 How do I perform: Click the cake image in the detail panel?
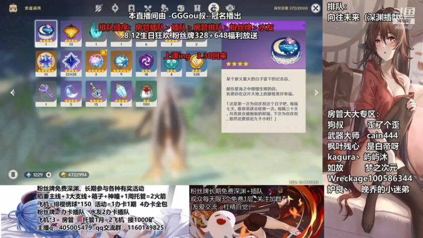click(x=286, y=50)
